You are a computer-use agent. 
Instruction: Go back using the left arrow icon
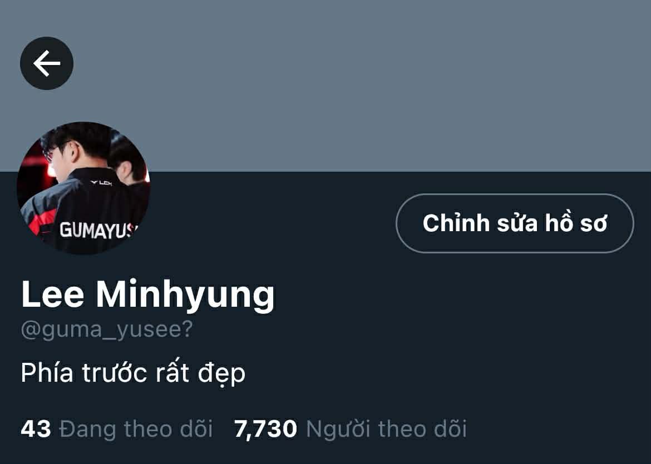(x=47, y=63)
